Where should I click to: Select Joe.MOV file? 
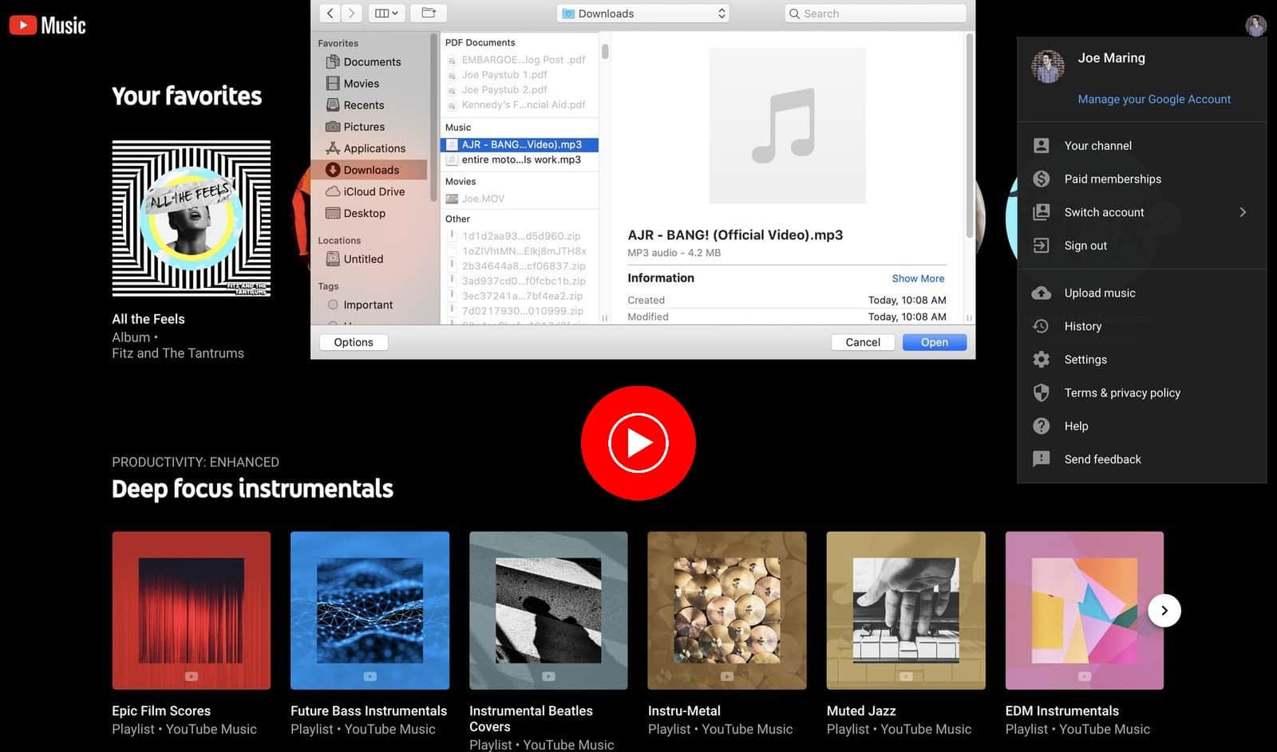point(520,199)
